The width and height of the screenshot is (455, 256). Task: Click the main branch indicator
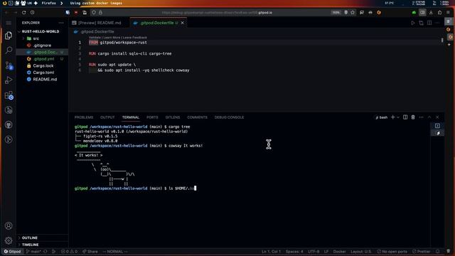33,251
